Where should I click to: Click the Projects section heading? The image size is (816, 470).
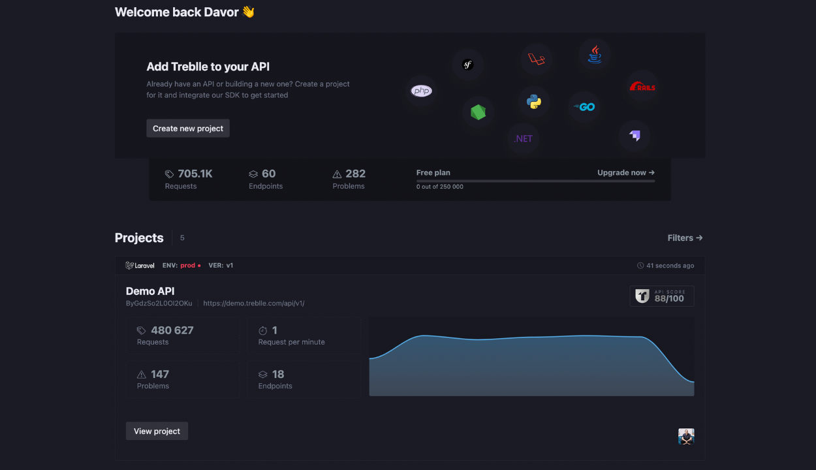139,238
